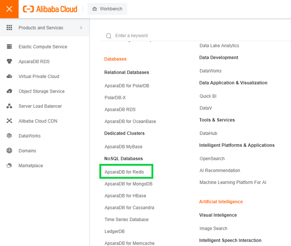Image resolution: width=291 pixels, height=246 pixels.
Task: Open DataV link
Action: [x=206, y=108]
